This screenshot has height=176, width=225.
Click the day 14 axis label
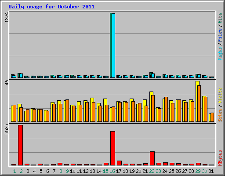click(x=99, y=171)
